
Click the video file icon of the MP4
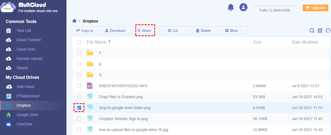pyautogui.click(x=90, y=86)
